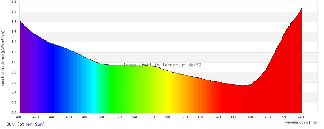Click the wavelength λ [nm] axis title

301,123
